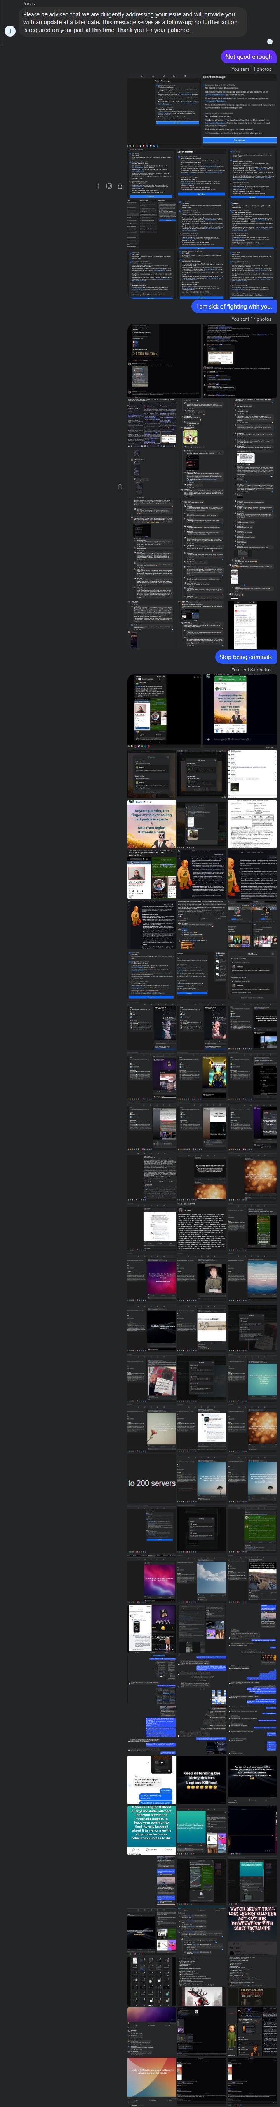Select the "I am sick of fighting with you." bubble

point(234,307)
